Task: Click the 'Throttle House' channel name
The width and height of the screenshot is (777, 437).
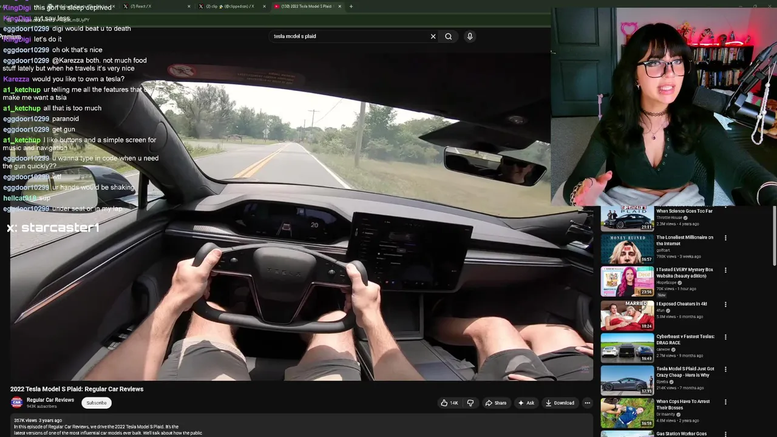Action: (669, 217)
